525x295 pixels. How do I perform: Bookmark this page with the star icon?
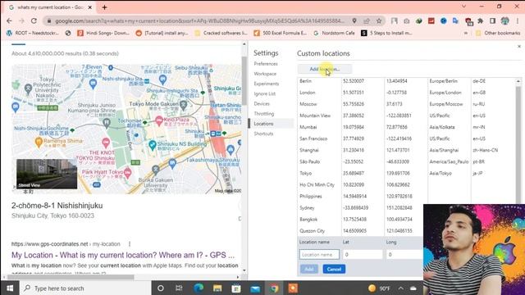click(379, 20)
